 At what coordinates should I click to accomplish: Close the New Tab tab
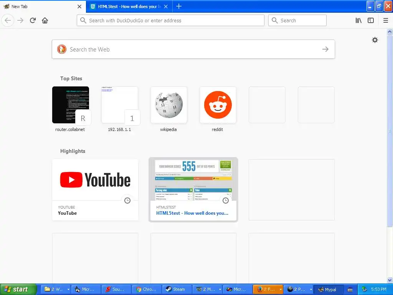[79, 7]
